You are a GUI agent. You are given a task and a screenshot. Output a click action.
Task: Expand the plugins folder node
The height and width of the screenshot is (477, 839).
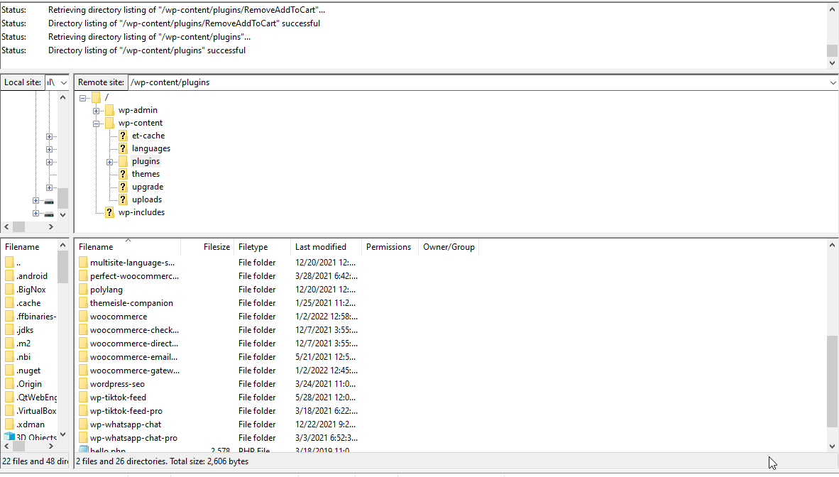109,163
